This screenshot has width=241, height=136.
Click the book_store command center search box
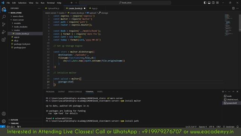pos(125,3)
